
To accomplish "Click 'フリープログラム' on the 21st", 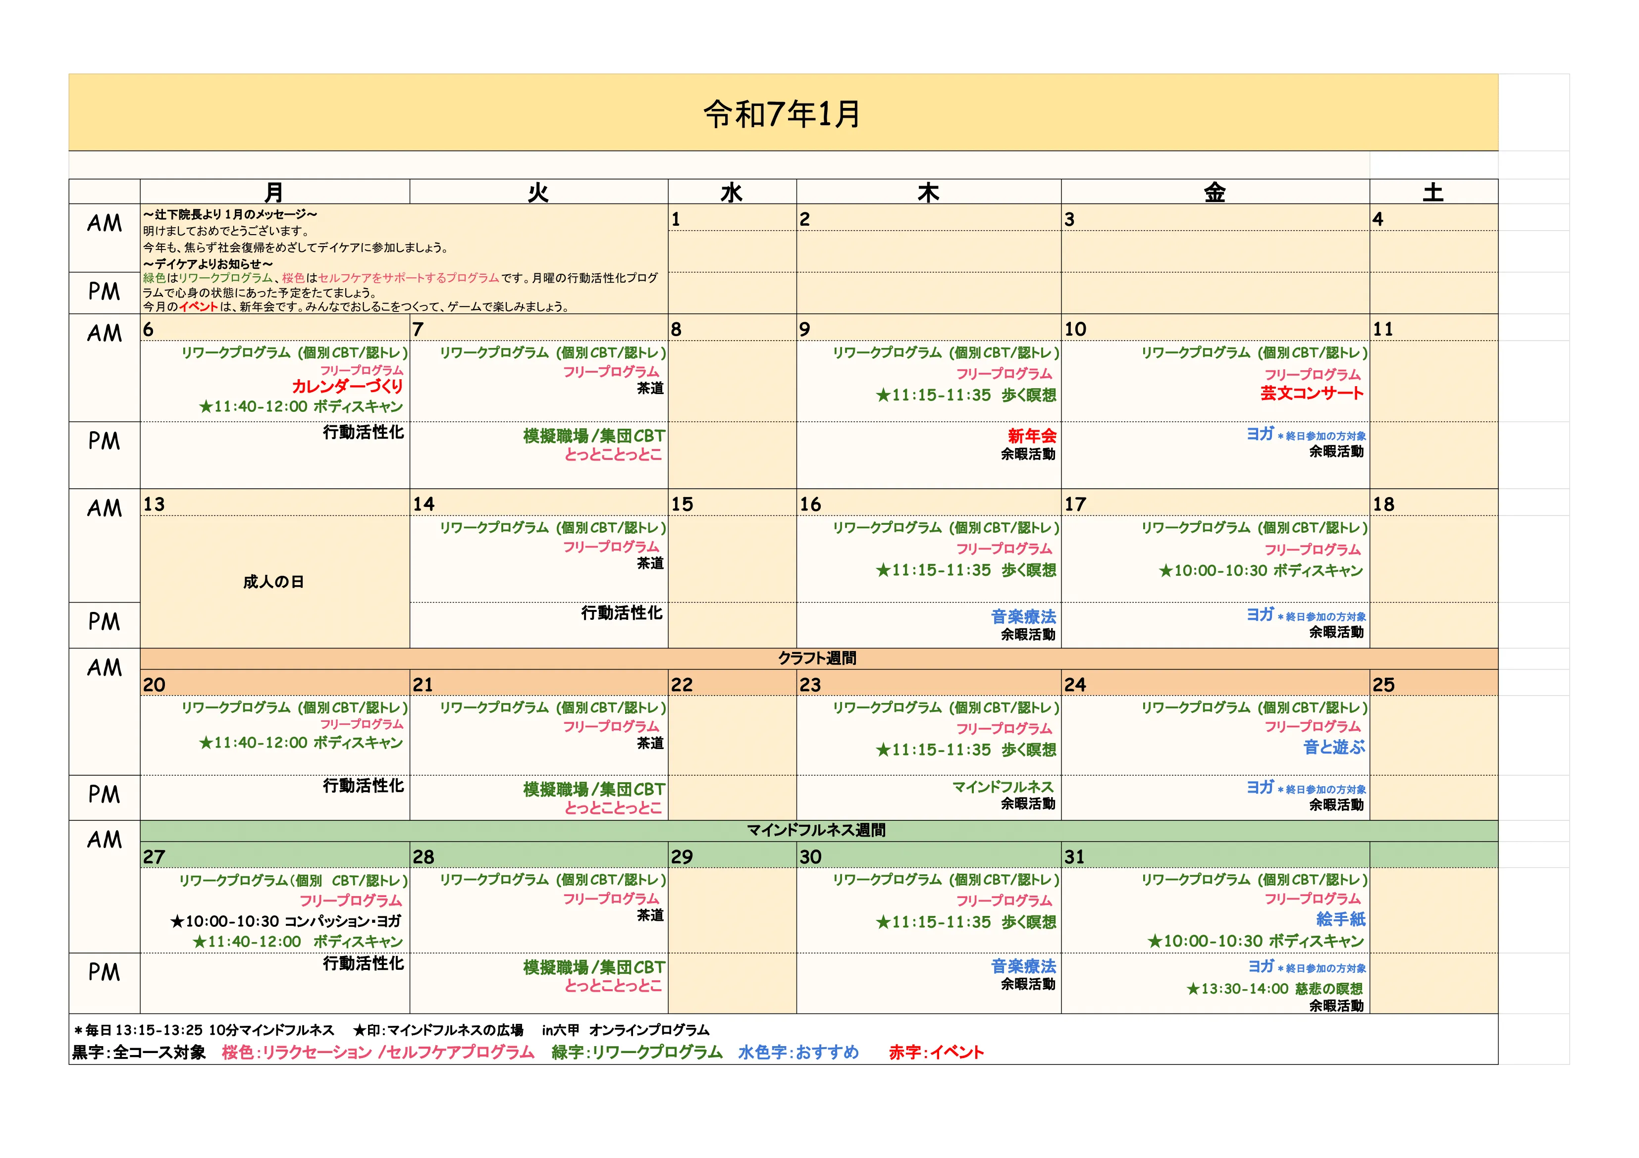I will (x=611, y=726).
